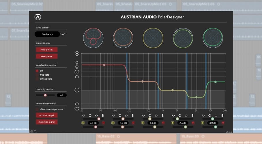This screenshot has height=144, width=262.
Task: Click the red band polar pattern display
Action: [93, 38]
